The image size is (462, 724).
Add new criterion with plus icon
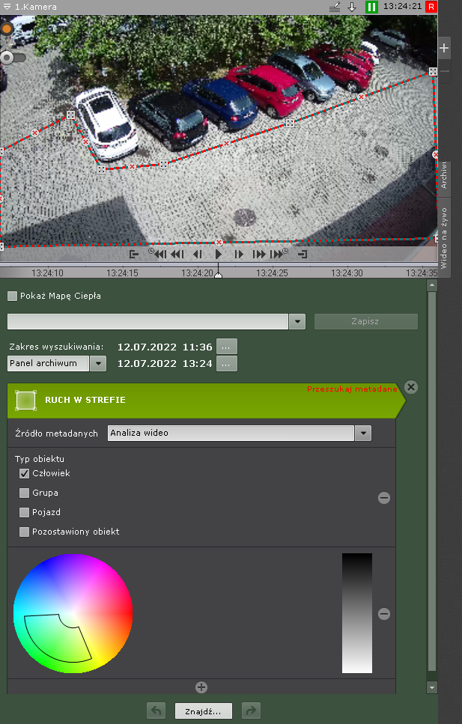pyautogui.click(x=201, y=687)
